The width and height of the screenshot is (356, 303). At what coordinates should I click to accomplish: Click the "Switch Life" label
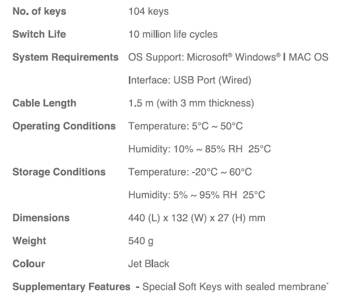[39, 34]
